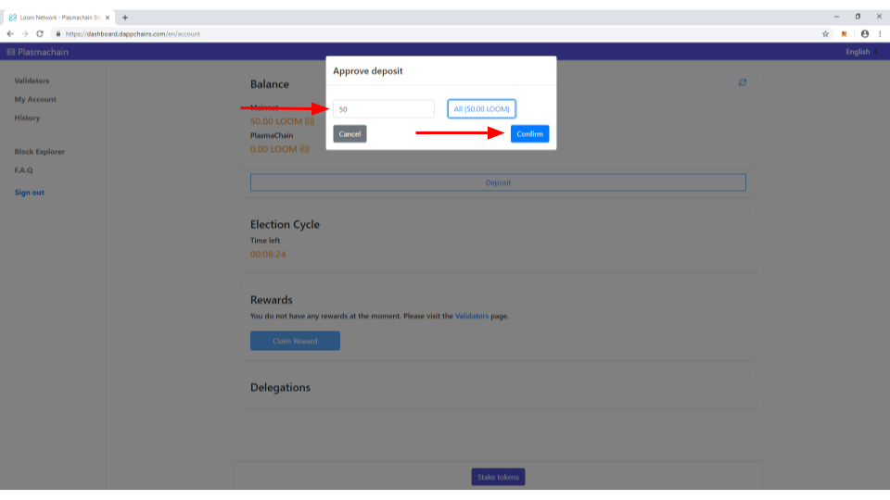Viewport: 890px width, 500px height.
Task: Open History in sidebar
Action: coord(27,118)
